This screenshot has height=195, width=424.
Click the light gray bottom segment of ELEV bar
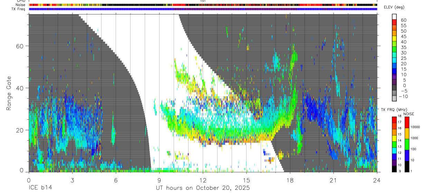point(395,98)
